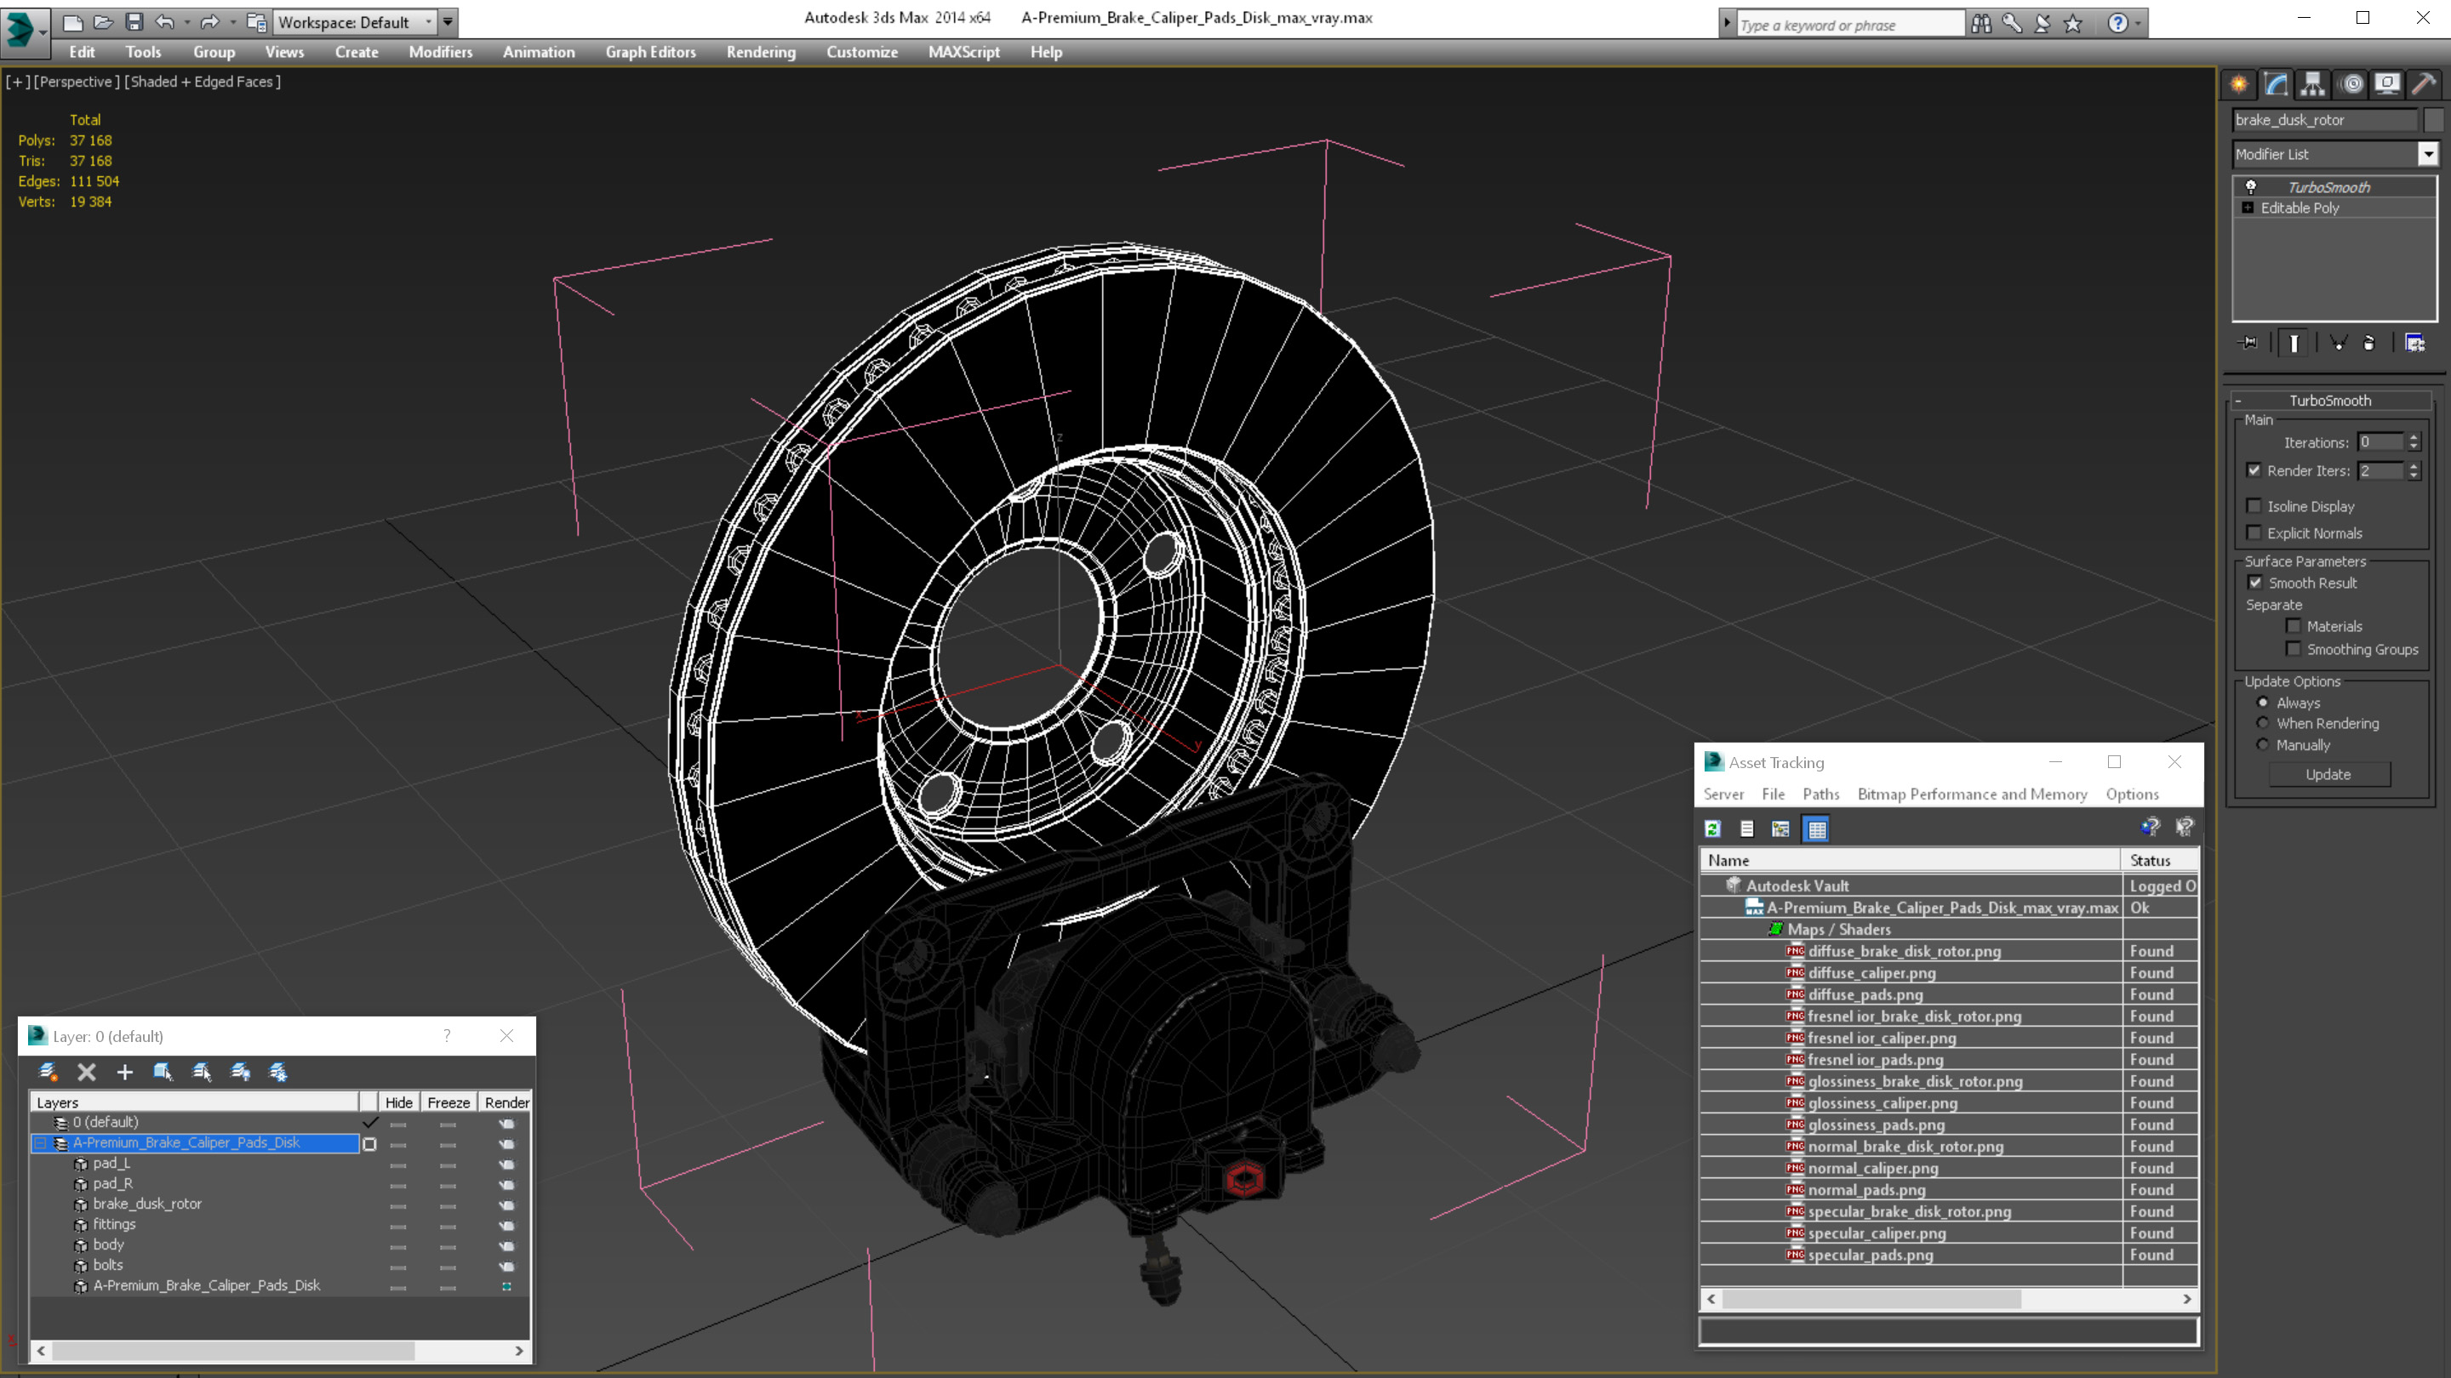This screenshot has height=1378, width=2451.
Task: Enable the Isoline Display checkbox
Action: coord(2254,506)
